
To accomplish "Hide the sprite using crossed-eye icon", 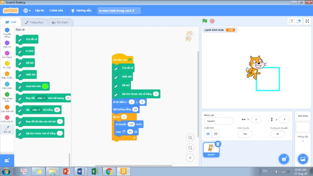I will (x=216, y=134).
